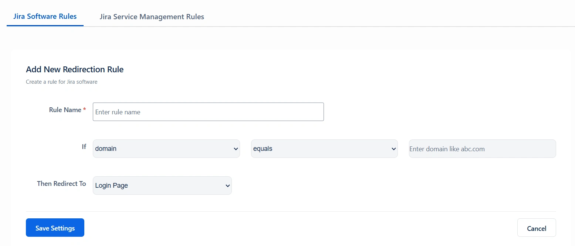Select the Jira Software Rules tab

pyautogui.click(x=45, y=16)
